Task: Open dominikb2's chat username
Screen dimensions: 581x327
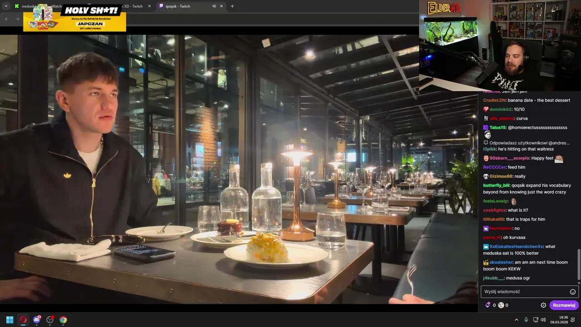Action: (x=501, y=109)
